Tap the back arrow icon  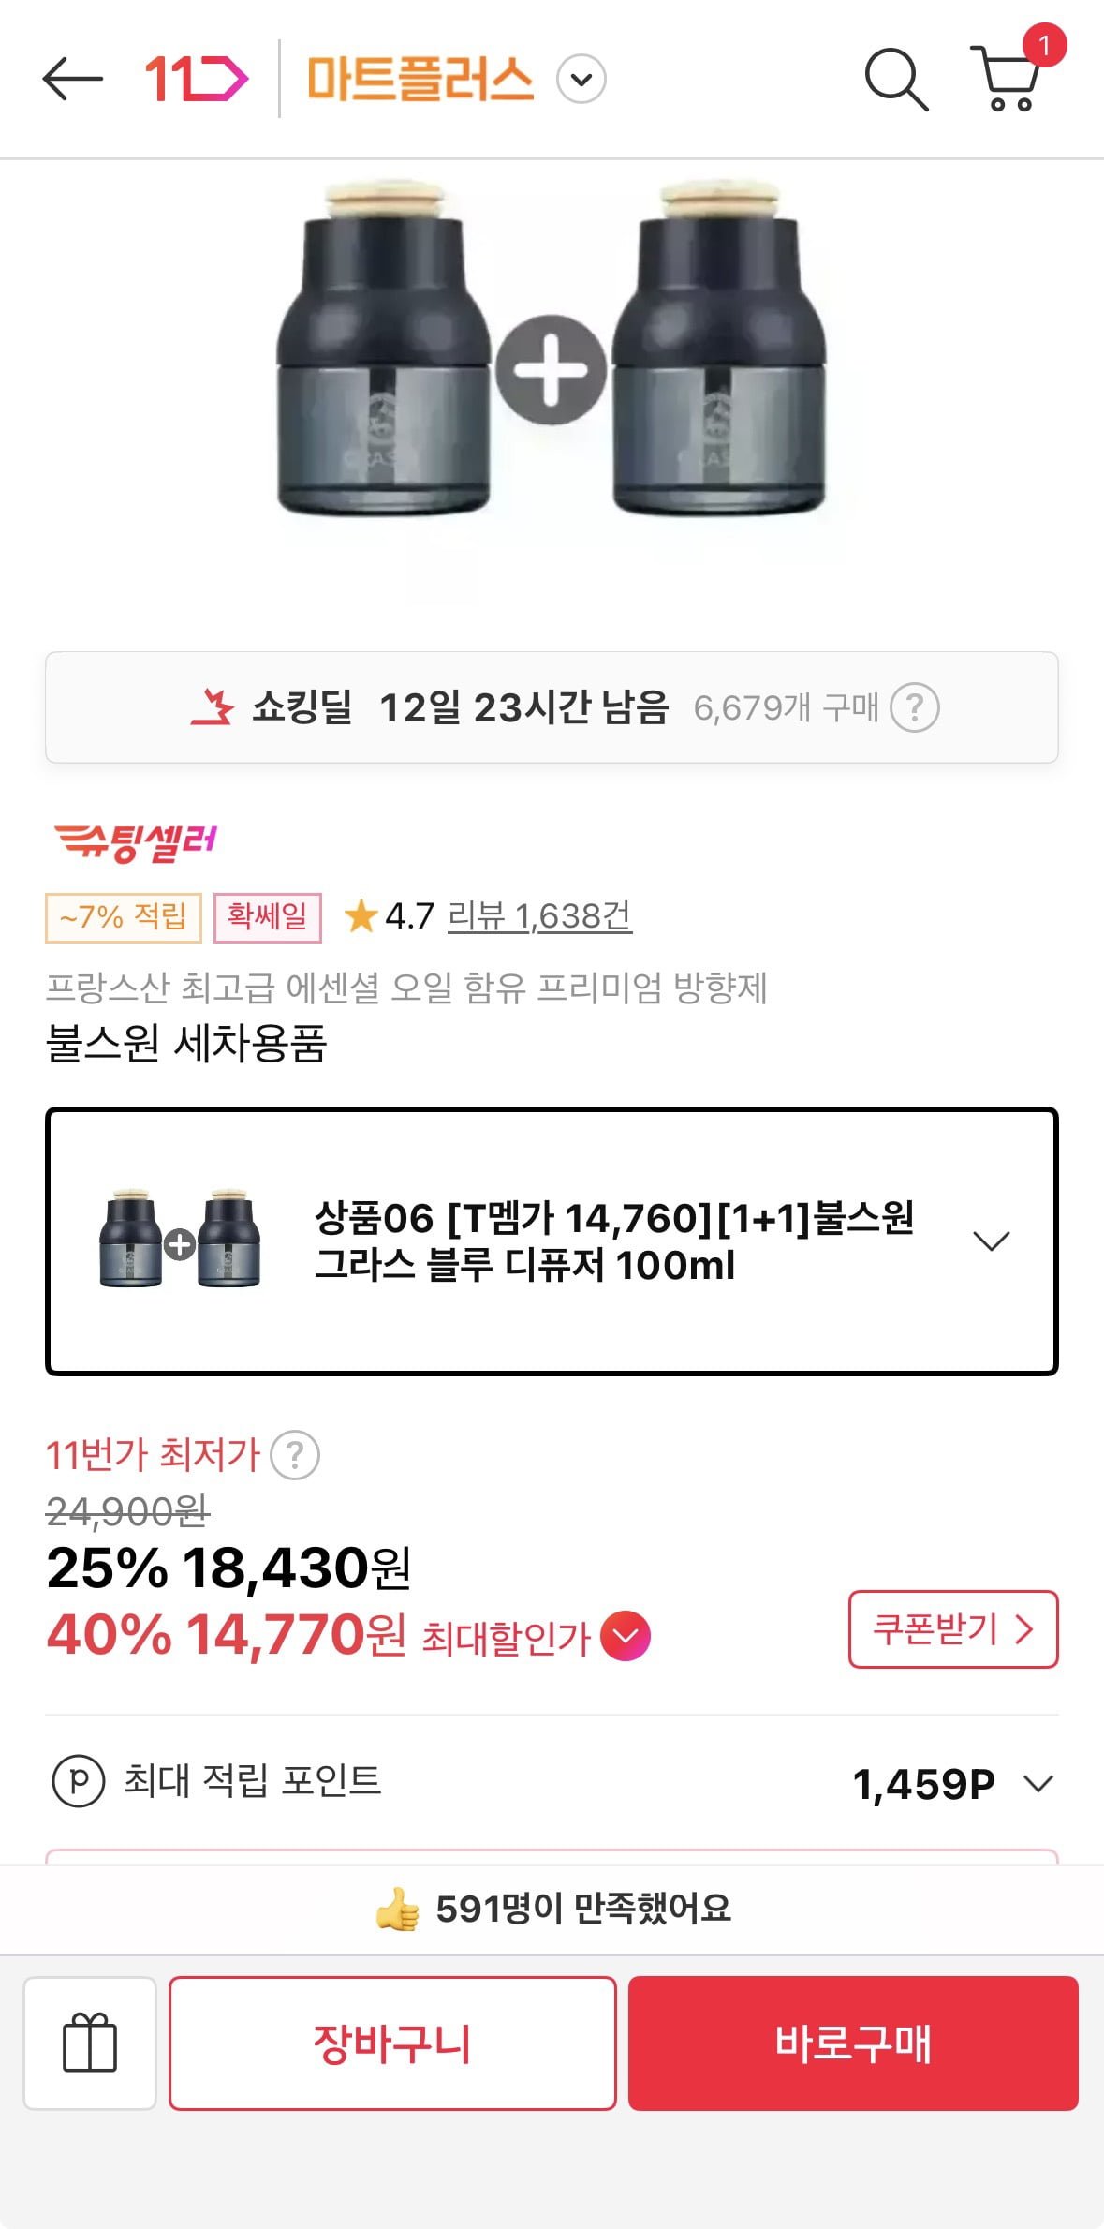point(72,79)
